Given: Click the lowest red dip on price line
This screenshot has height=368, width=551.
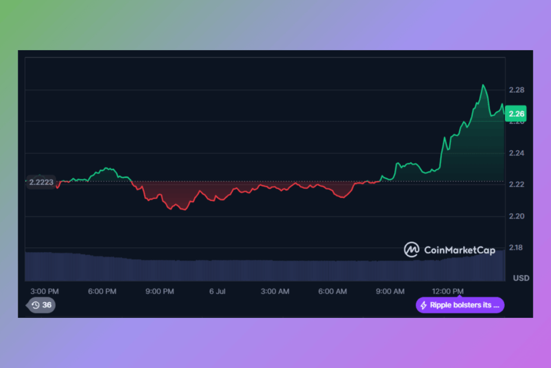Looking at the screenshot, I should (183, 210).
